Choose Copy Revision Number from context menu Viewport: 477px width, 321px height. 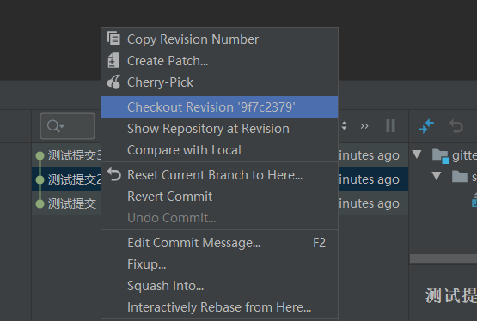coord(219,39)
